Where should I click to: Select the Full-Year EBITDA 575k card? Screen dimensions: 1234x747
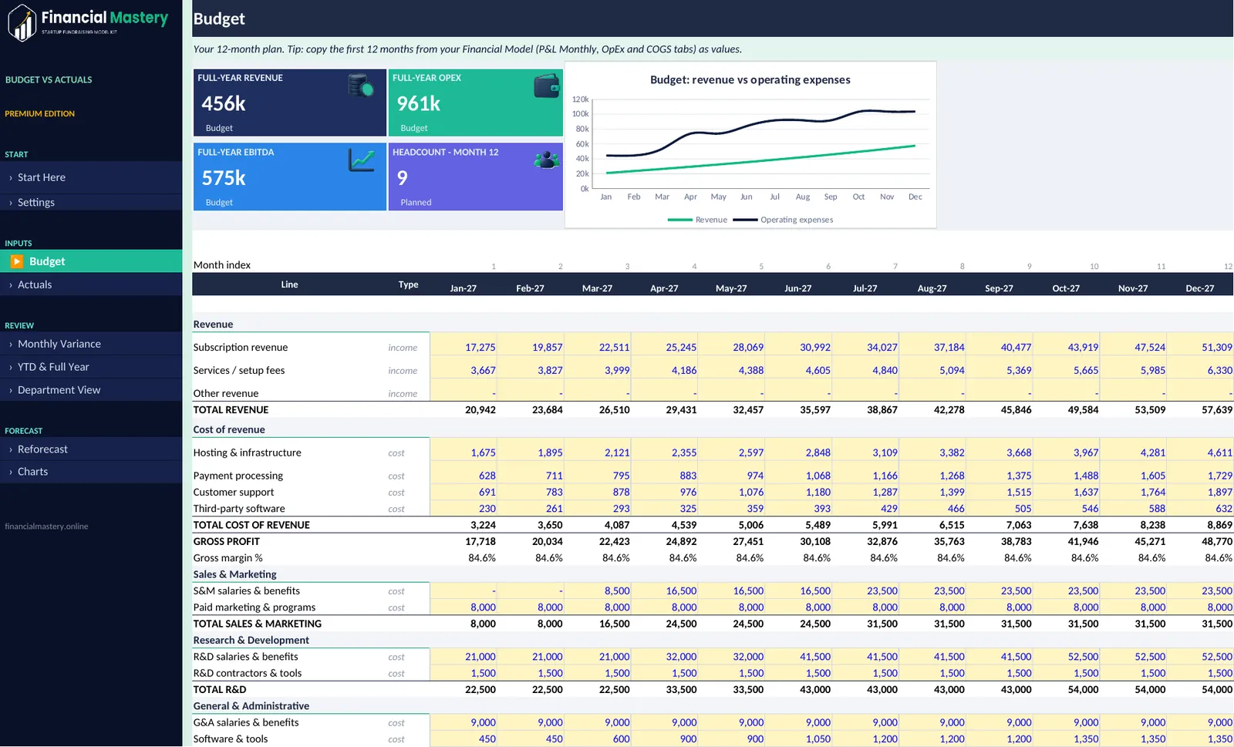pos(289,177)
